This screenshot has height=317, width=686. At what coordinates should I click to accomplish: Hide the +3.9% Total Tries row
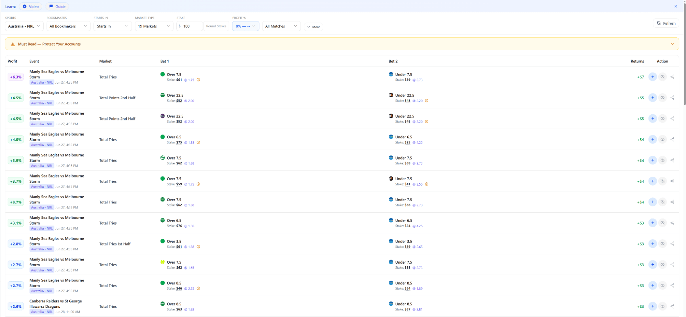(663, 161)
